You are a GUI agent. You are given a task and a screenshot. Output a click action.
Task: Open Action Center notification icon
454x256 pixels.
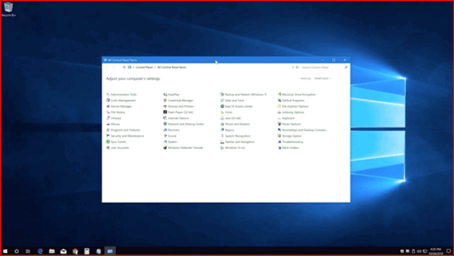click(x=449, y=251)
